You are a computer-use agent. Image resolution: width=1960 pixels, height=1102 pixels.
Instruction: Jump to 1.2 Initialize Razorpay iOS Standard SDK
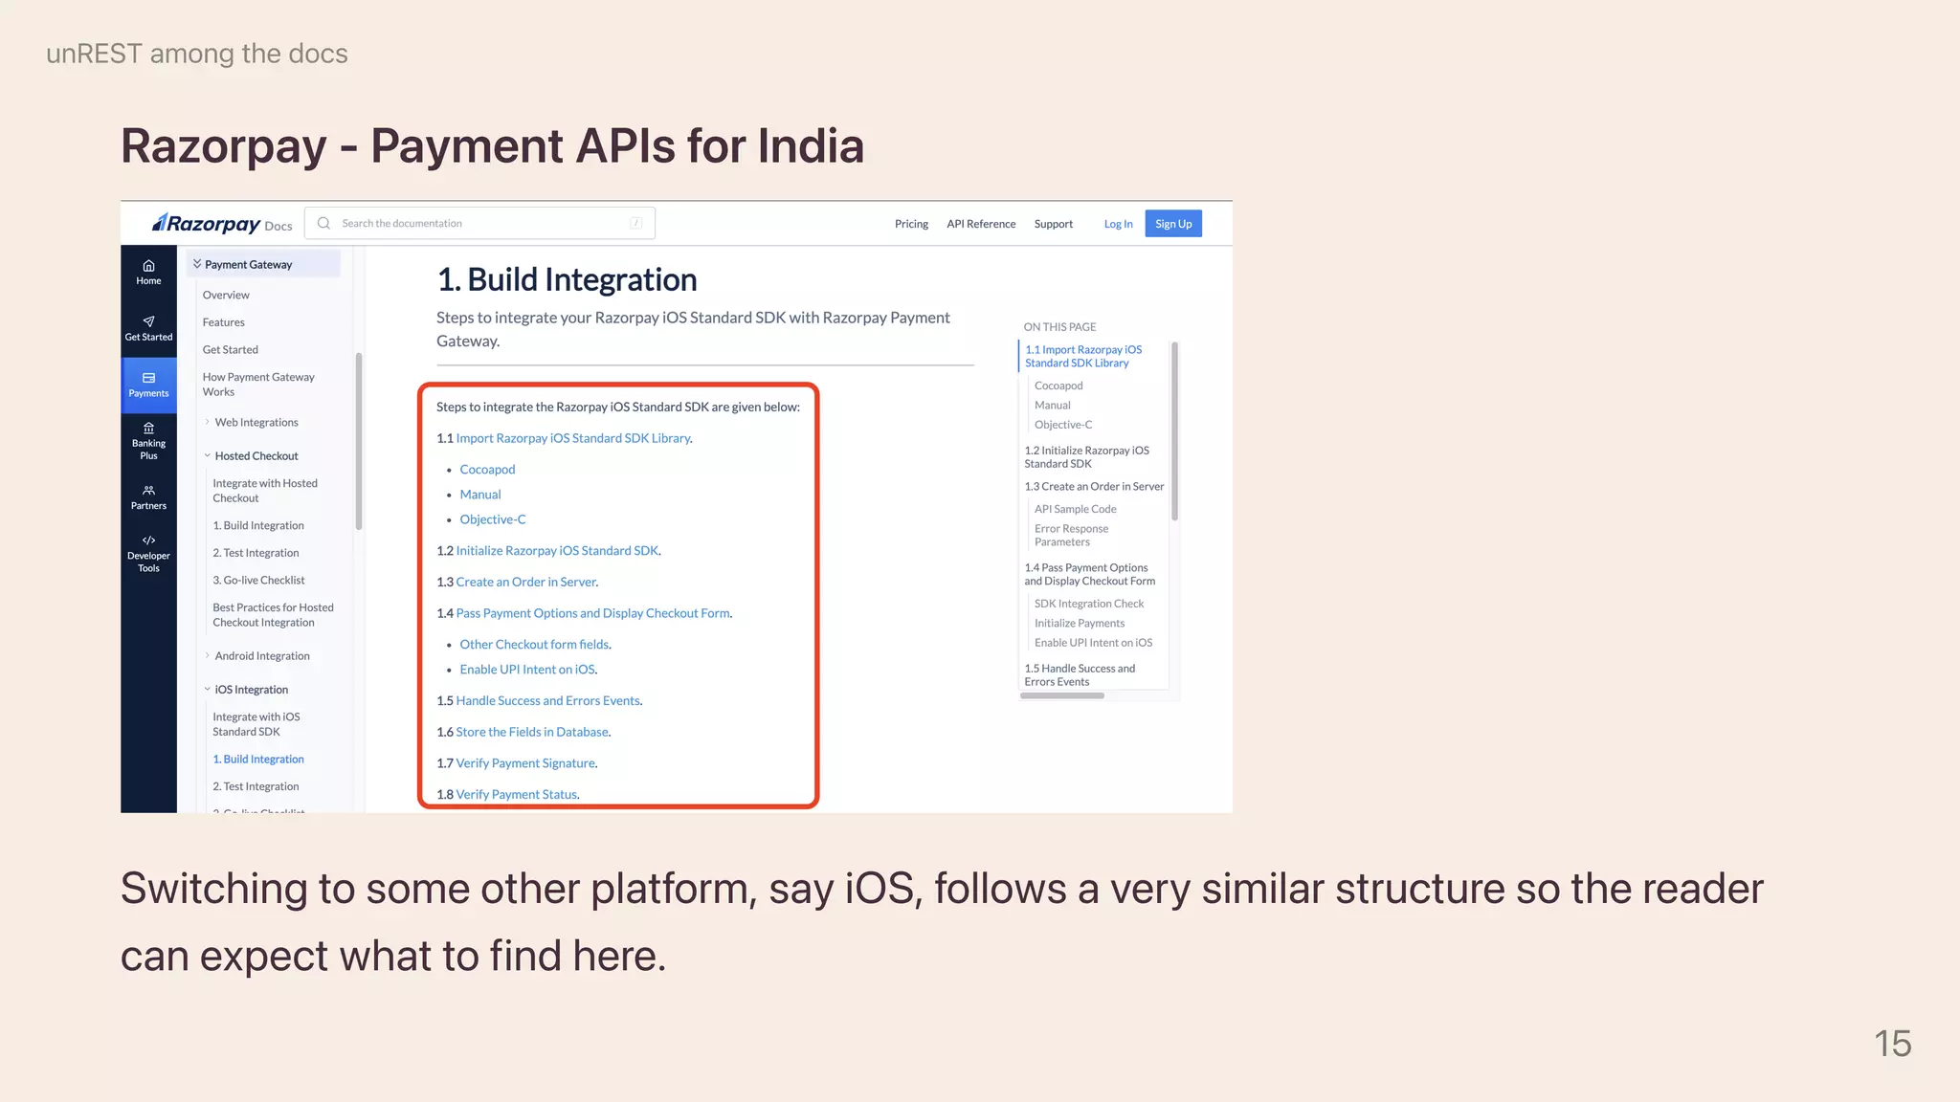pyautogui.click(x=1086, y=456)
